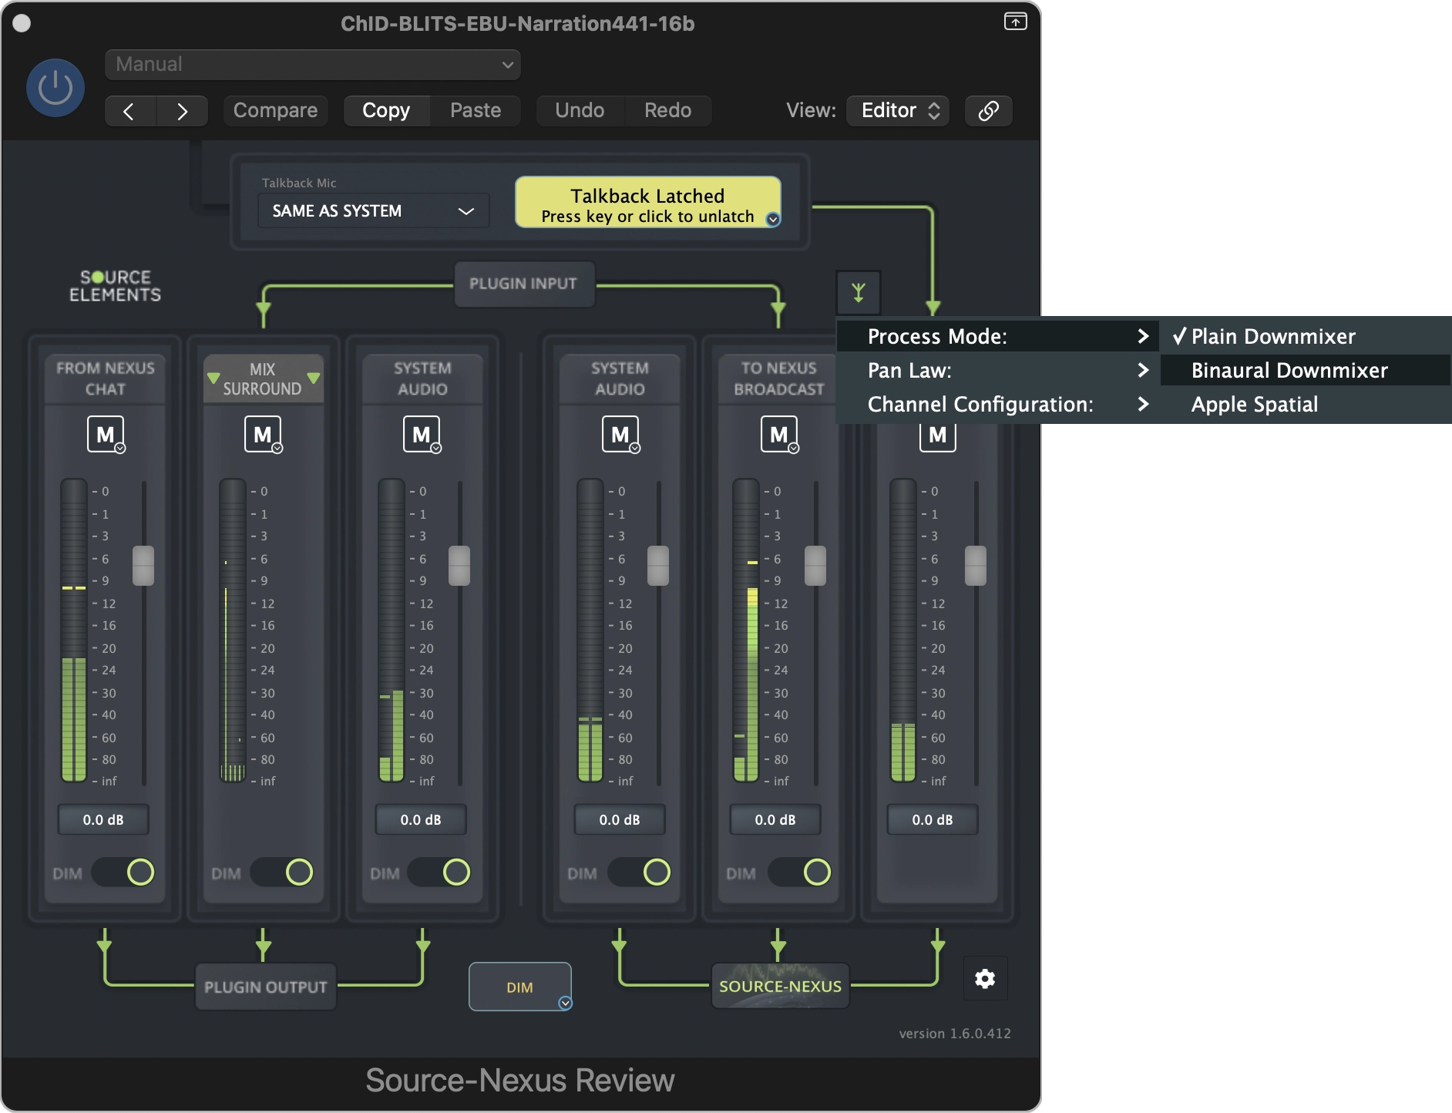Toggle DIM on From Nexus Chat strip
The height and width of the screenshot is (1113, 1452).
[x=123, y=873]
